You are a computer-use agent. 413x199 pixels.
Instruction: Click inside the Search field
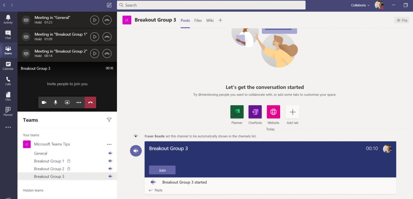[211, 5]
